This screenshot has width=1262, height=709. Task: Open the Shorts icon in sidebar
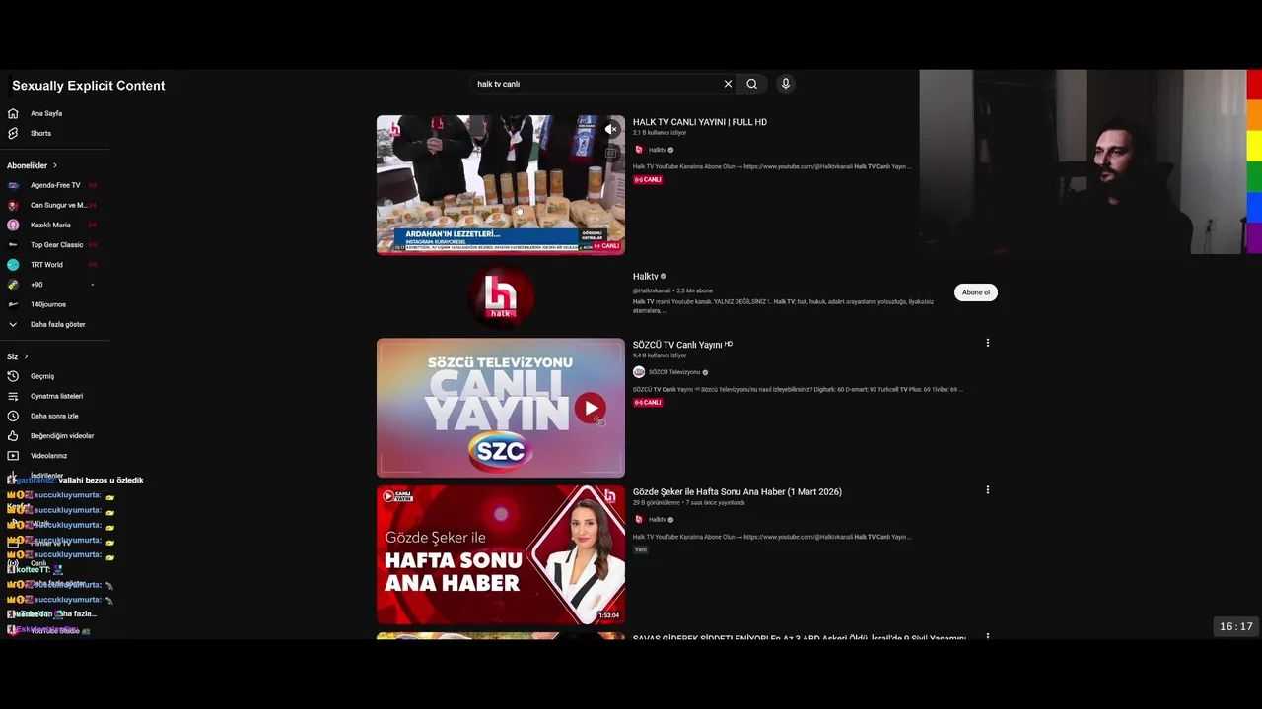click(13, 133)
